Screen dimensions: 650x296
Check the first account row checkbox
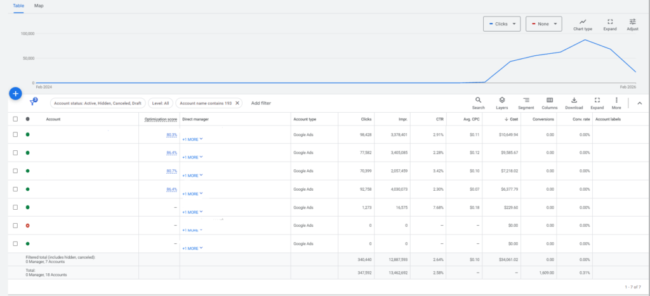16,134
